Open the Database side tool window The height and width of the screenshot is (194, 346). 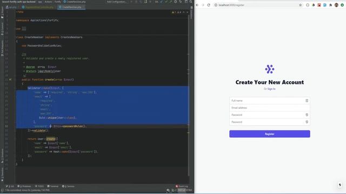point(191,13)
